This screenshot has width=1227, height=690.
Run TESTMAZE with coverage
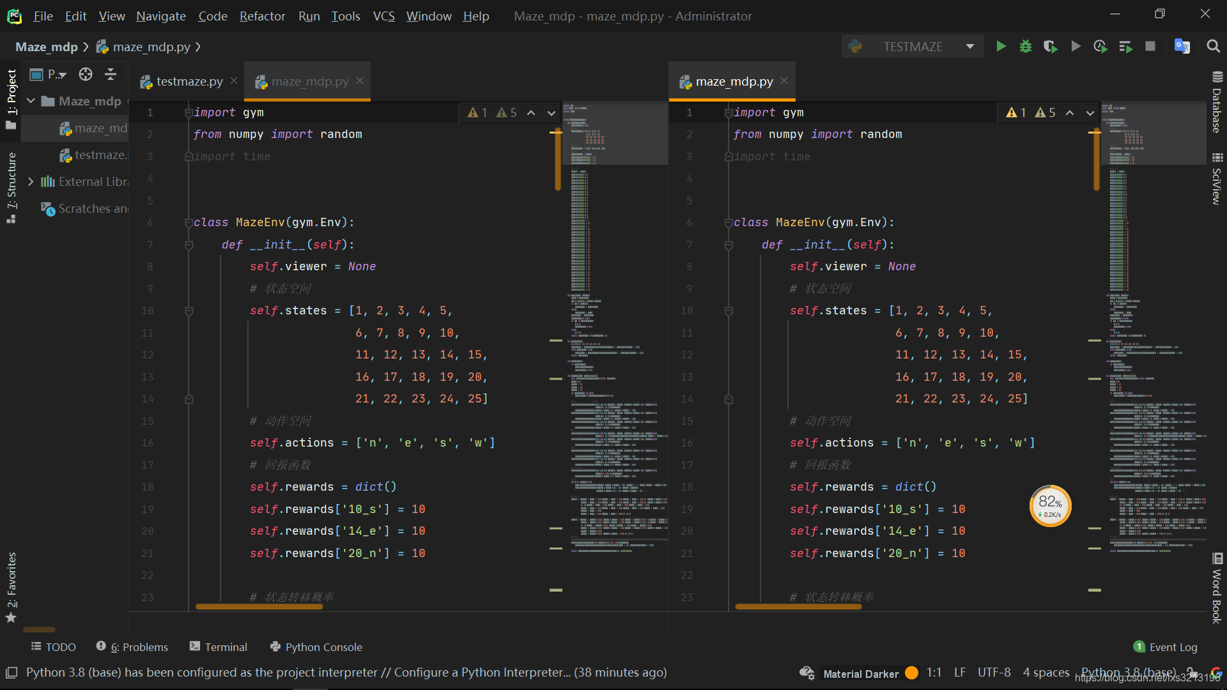point(1050,46)
